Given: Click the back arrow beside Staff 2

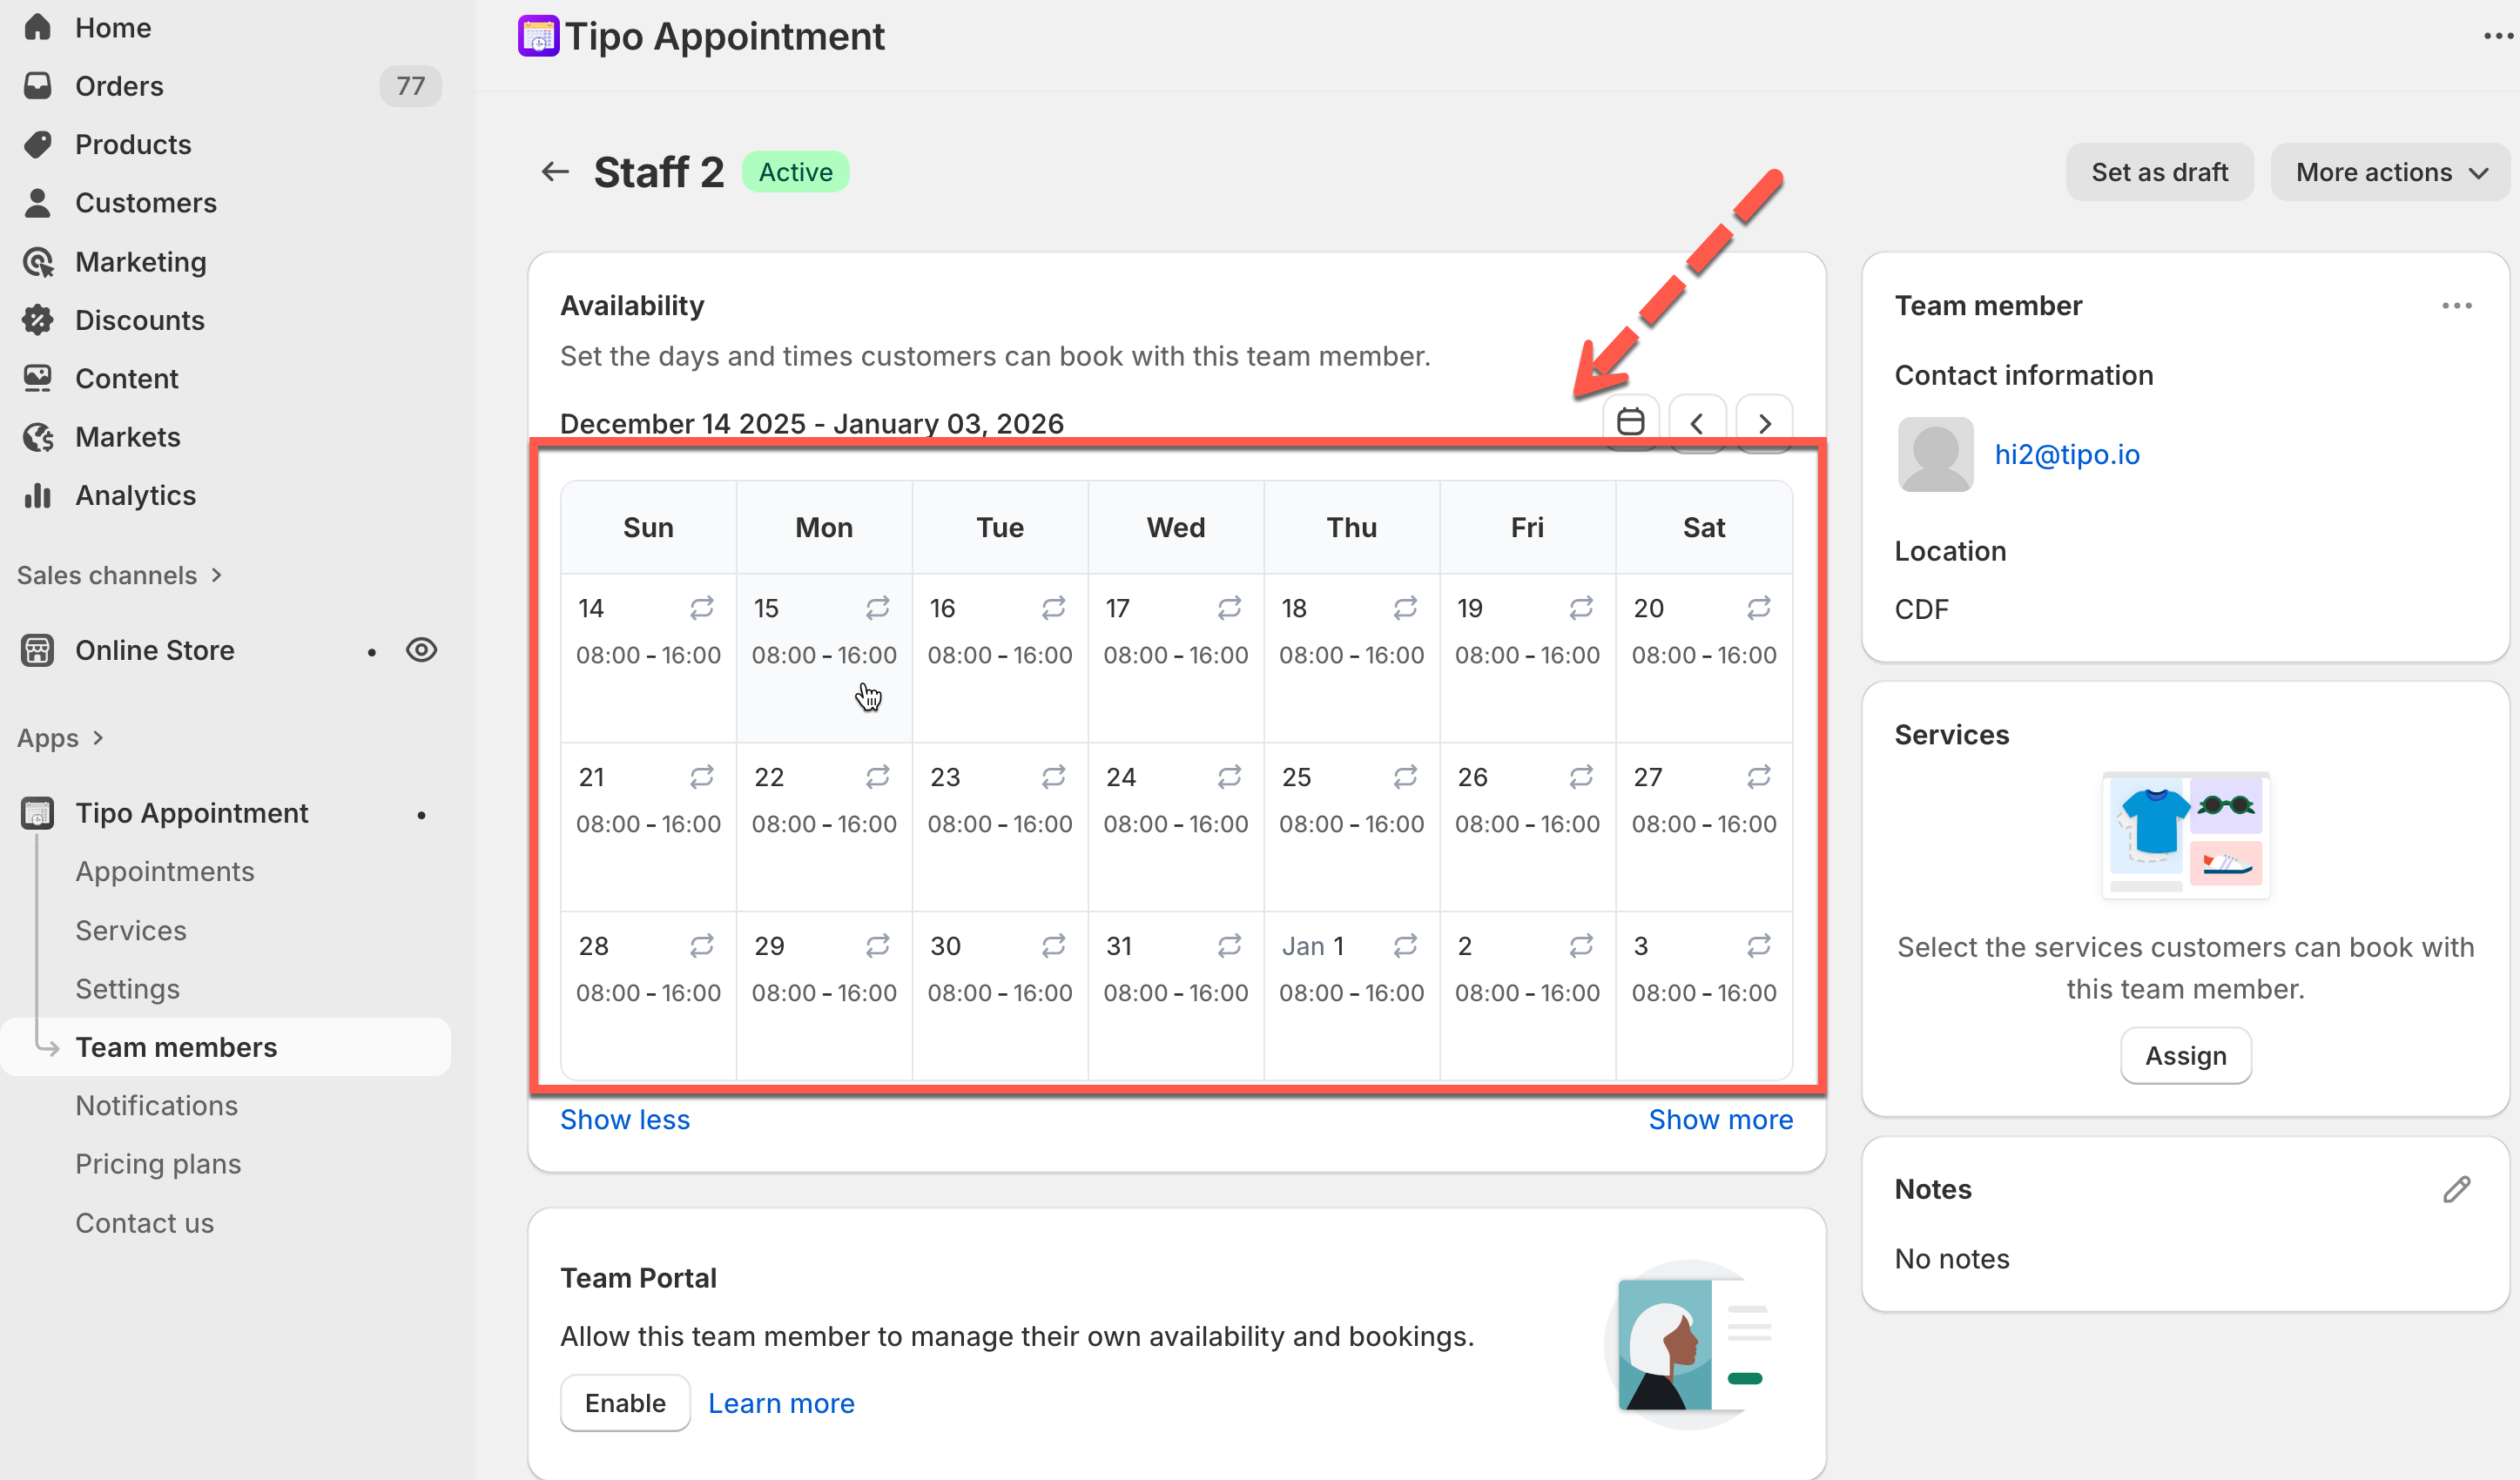Looking at the screenshot, I should pos(555,172).
